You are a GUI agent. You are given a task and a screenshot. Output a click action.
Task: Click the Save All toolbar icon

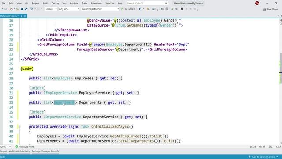click(x=26, y=9)
